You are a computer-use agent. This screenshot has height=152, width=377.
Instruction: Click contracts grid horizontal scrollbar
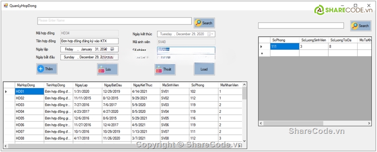pos(123,146)
